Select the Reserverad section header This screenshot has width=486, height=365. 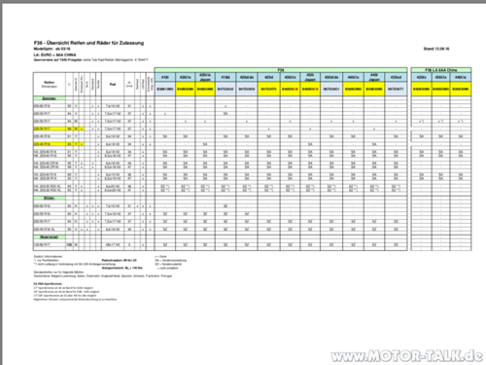(x=50, y=237)
